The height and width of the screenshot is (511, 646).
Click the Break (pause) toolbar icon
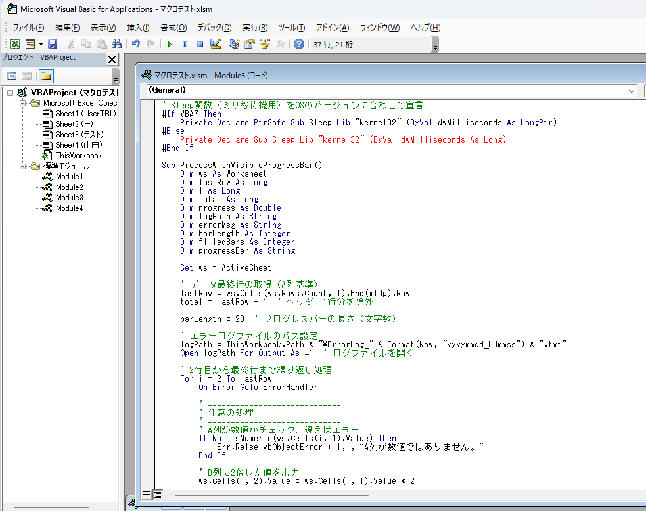coord(185,44)
